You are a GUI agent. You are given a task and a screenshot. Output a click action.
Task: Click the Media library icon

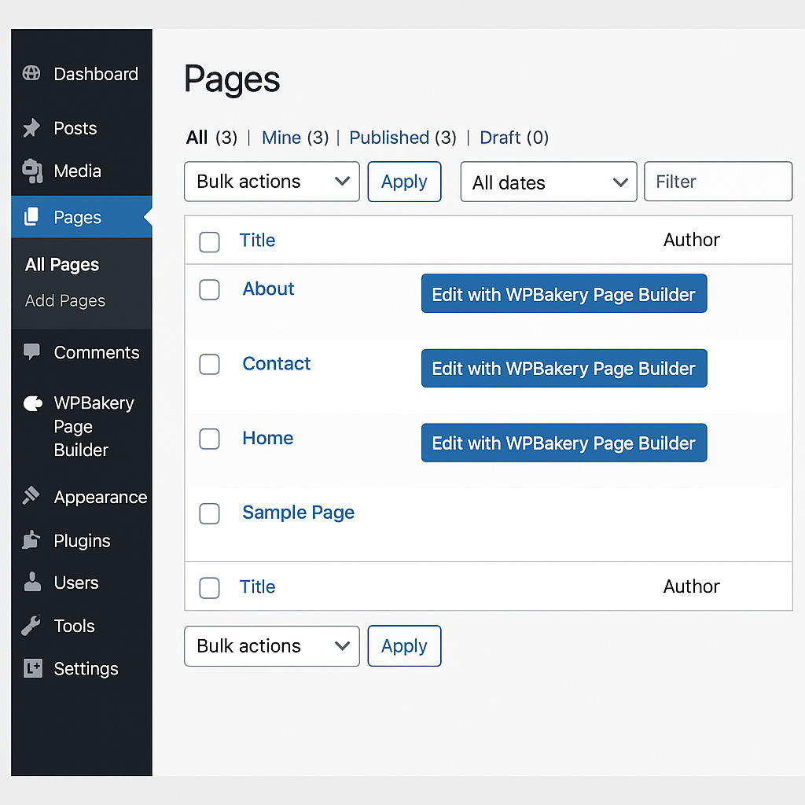coord(32,171)
